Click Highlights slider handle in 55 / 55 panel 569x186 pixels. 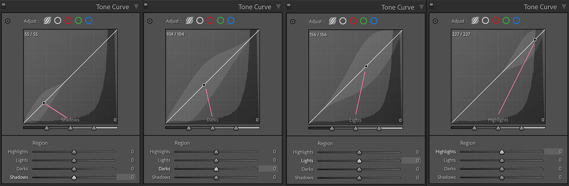click(74, 152)
